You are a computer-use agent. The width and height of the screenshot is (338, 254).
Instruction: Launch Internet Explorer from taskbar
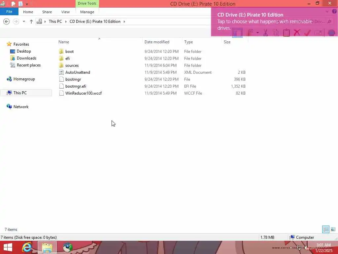(27, 247)
